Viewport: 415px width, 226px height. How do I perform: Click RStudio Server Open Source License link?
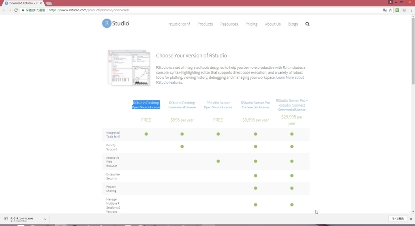pos(218,105)
